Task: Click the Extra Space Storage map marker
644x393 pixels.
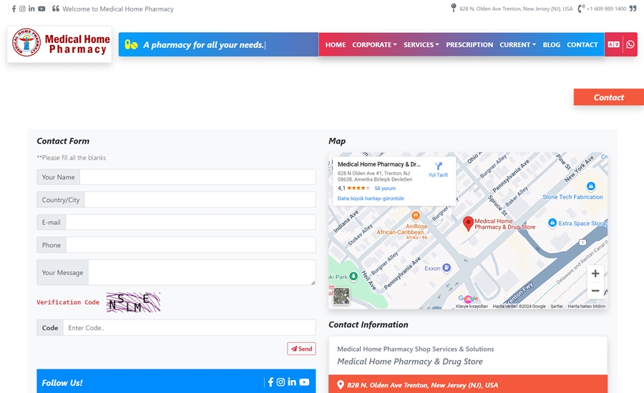Action: (x=552, y=222)
